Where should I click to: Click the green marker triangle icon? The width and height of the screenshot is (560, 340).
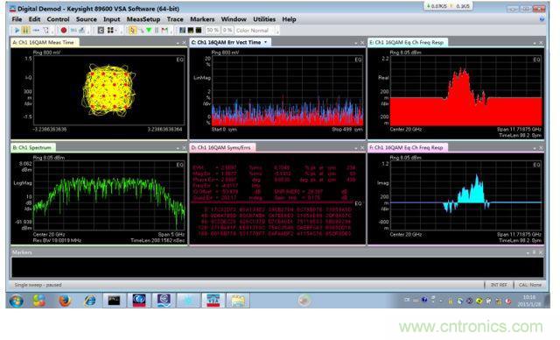click(x=149, y=31)
